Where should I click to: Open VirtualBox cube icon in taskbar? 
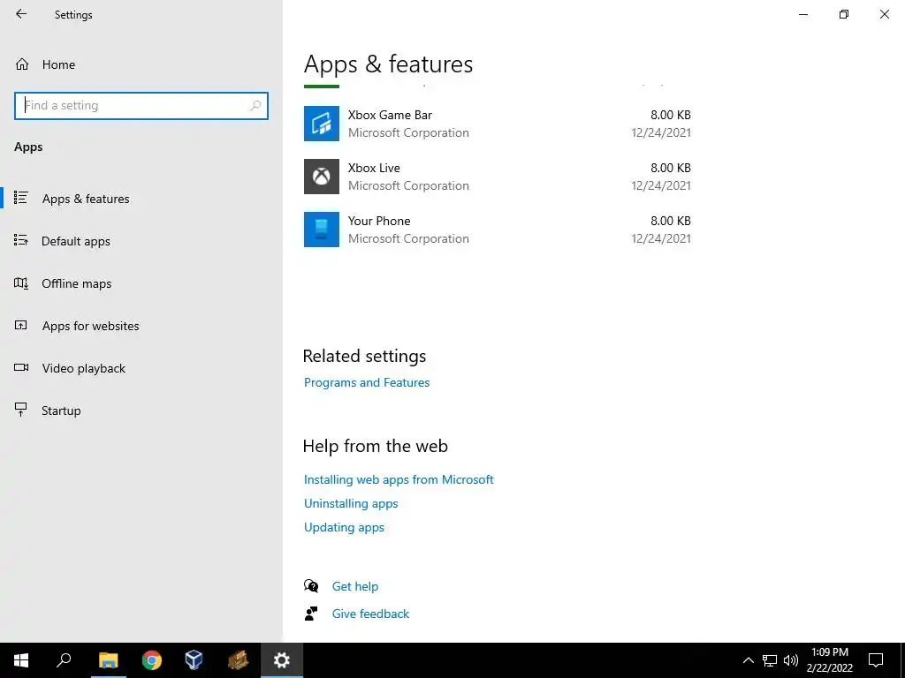[x=194, y=660]
